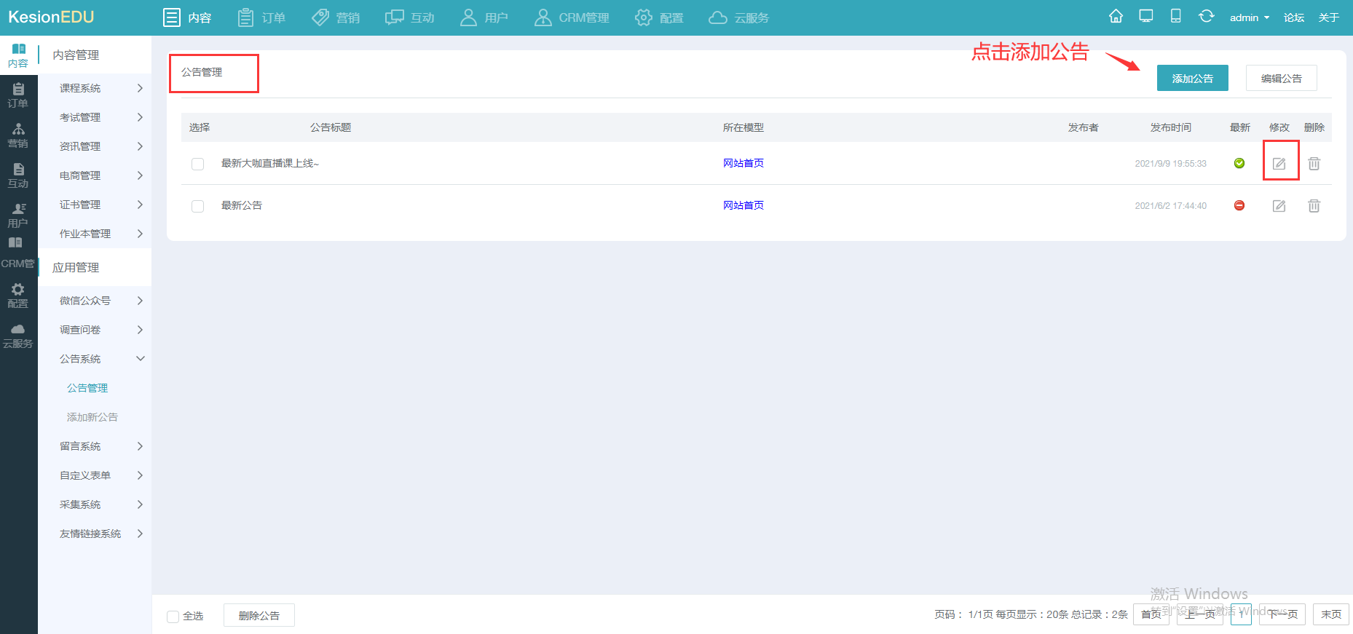1353x634 pixels.
Task: Select 云服务 cloud icon in dark sidebar
Action: (x=18, y=336)
